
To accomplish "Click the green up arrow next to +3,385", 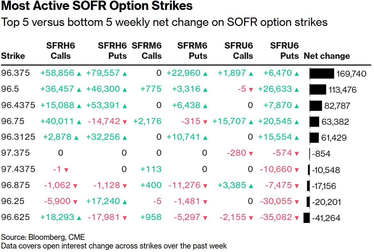I will pos(251,186).
